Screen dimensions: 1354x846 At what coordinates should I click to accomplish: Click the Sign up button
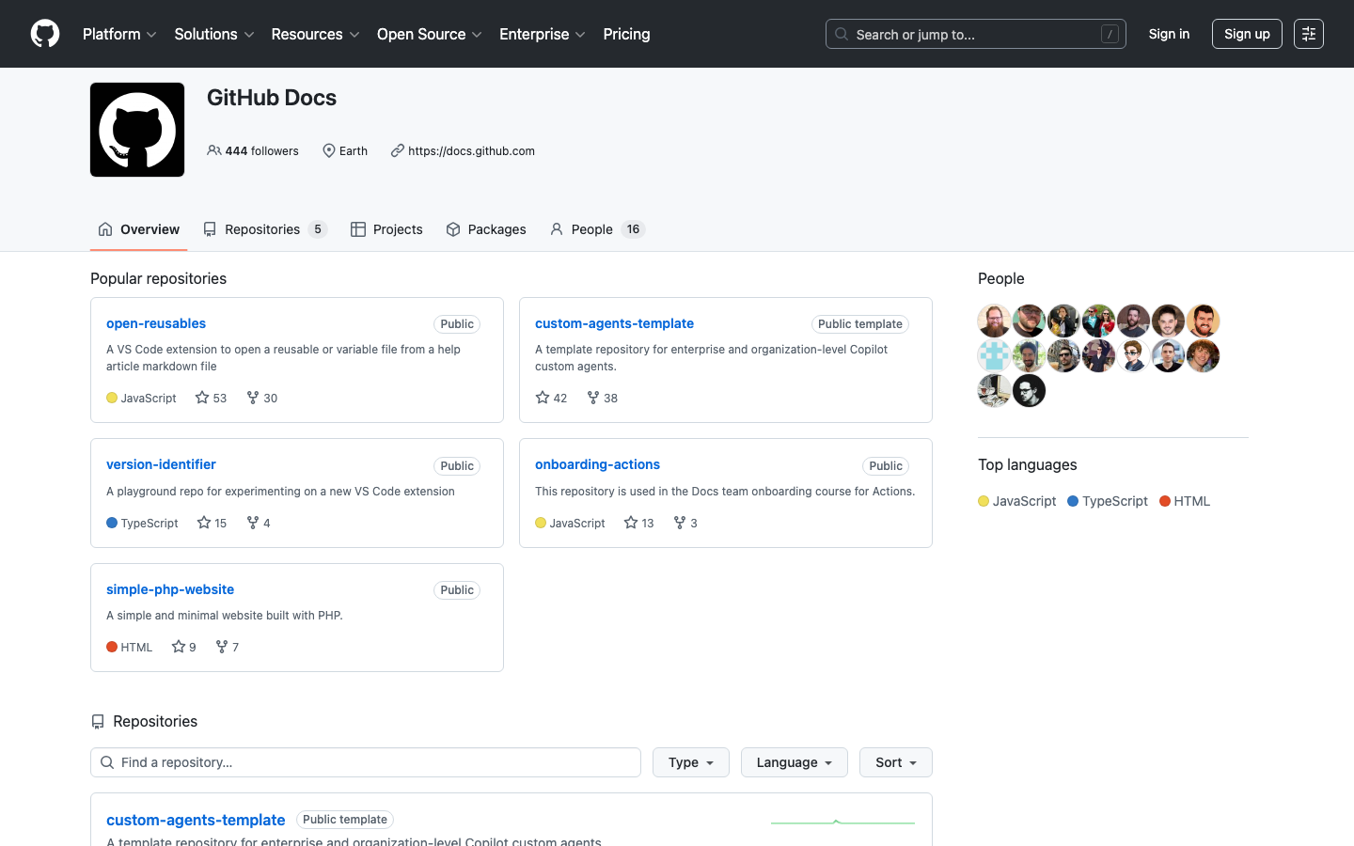(x=1247, y=34)
